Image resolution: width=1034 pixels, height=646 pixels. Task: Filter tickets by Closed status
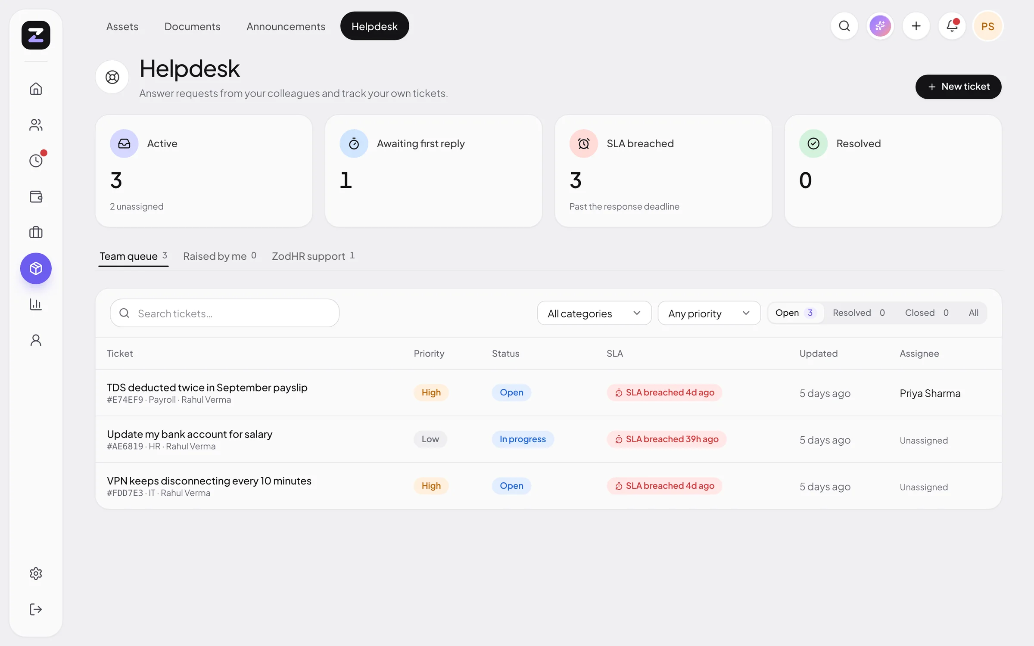coord(927,313)
